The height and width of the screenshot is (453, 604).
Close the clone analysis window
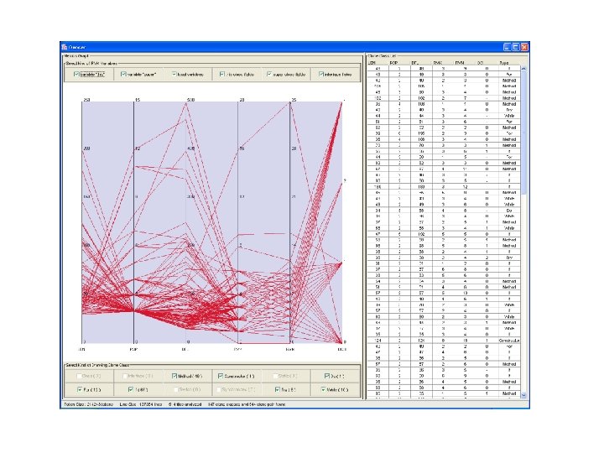coord(524,47)
